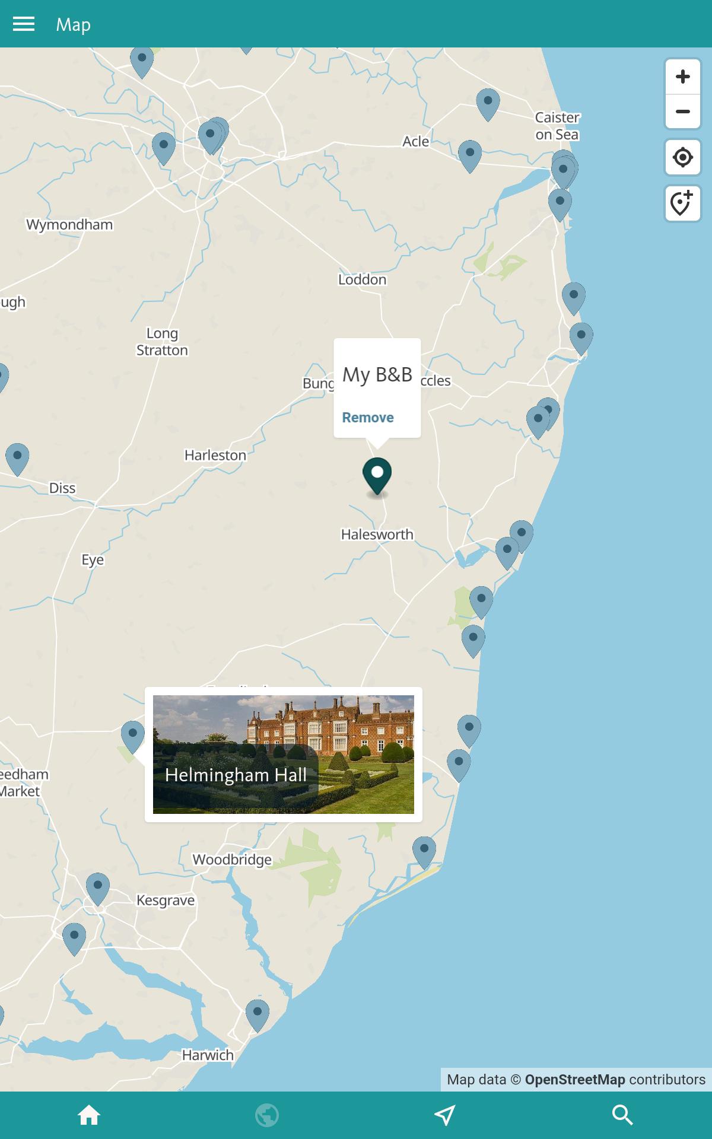Zoom in with the plus button
Screen dimensions: 712x1139
(x=683, y=77)
